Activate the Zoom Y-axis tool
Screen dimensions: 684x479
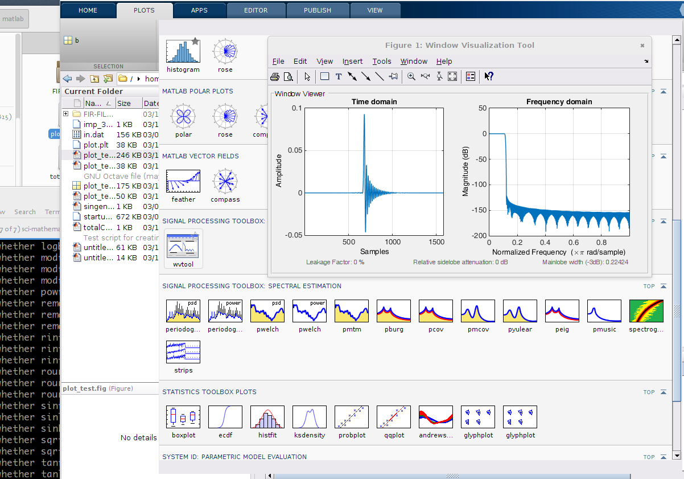pos(439,76)
